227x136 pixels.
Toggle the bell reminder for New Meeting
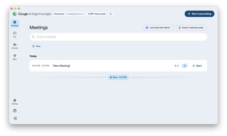[x=185, y=66]
